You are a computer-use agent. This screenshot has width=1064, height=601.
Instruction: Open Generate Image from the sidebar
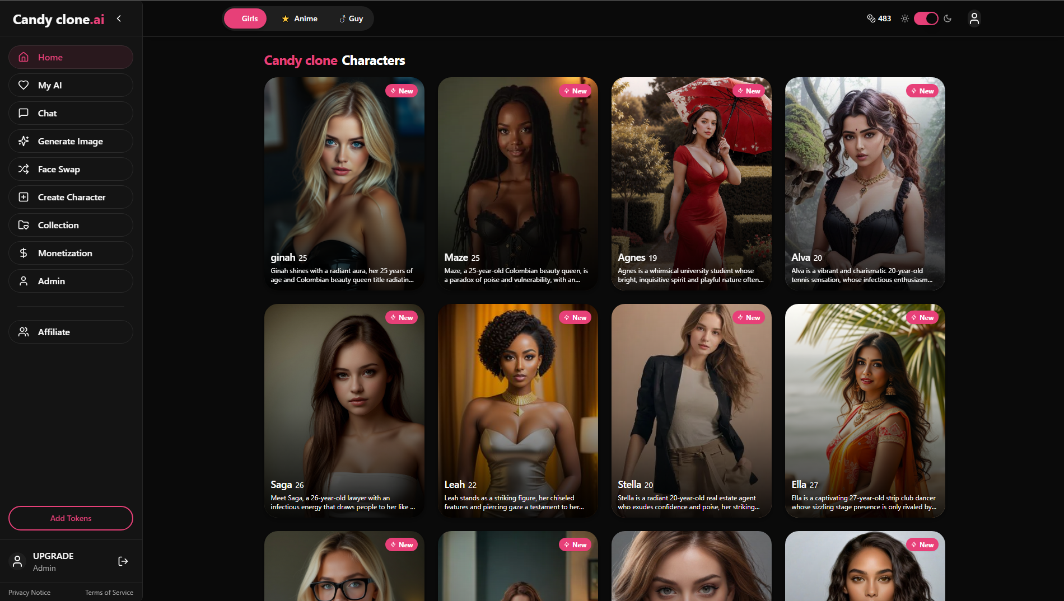(71, 141)
